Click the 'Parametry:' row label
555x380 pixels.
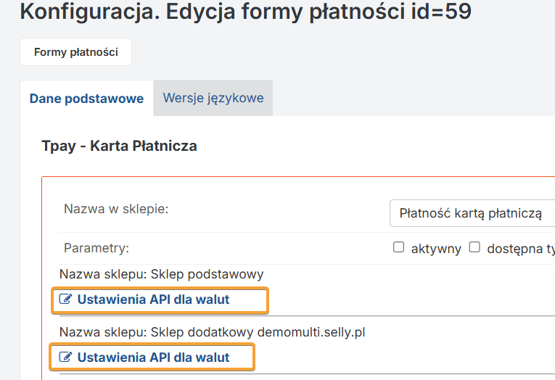96,248
